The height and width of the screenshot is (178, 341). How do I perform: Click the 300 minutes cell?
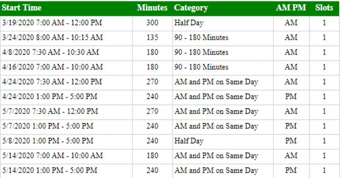[x=152, y=23]
